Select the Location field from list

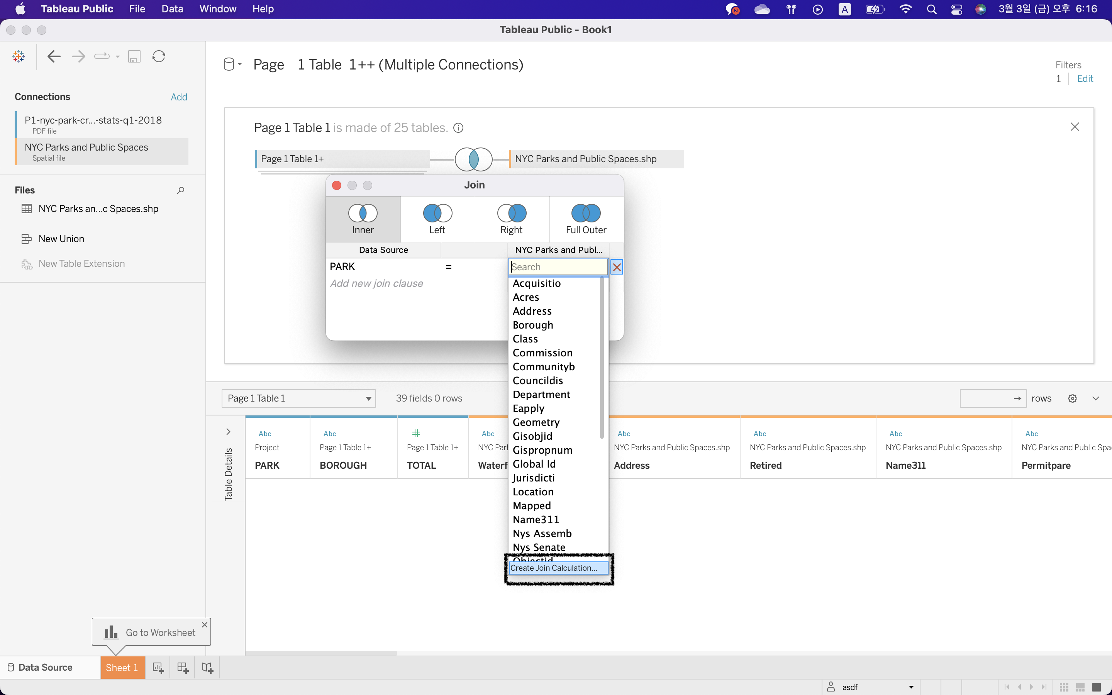(x=533, y=492)
